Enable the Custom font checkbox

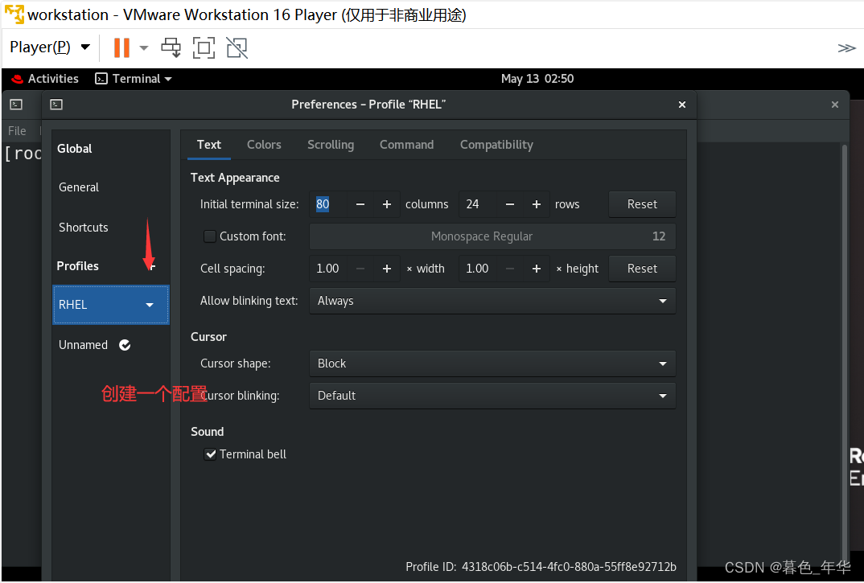point(210,236)
